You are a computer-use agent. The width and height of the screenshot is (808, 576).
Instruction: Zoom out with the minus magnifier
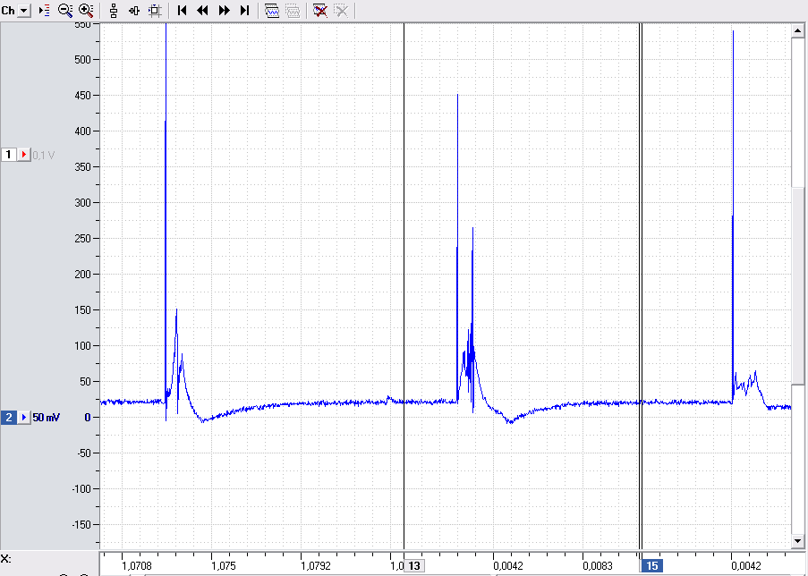[x=65, y=11]
